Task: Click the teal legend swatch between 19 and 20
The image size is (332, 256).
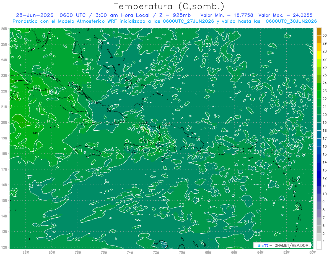Action: (319, 118)
